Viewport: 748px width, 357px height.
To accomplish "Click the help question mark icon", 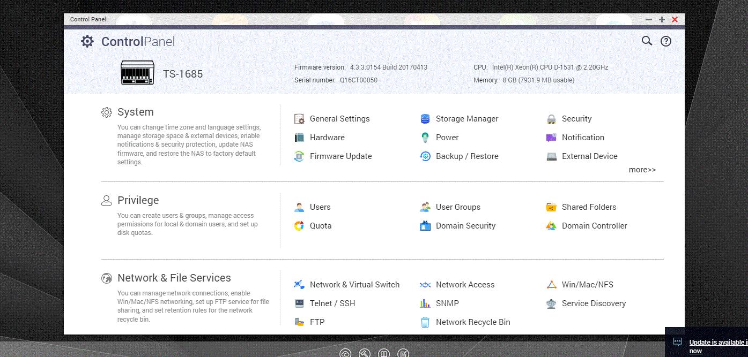I will (666, 41).
